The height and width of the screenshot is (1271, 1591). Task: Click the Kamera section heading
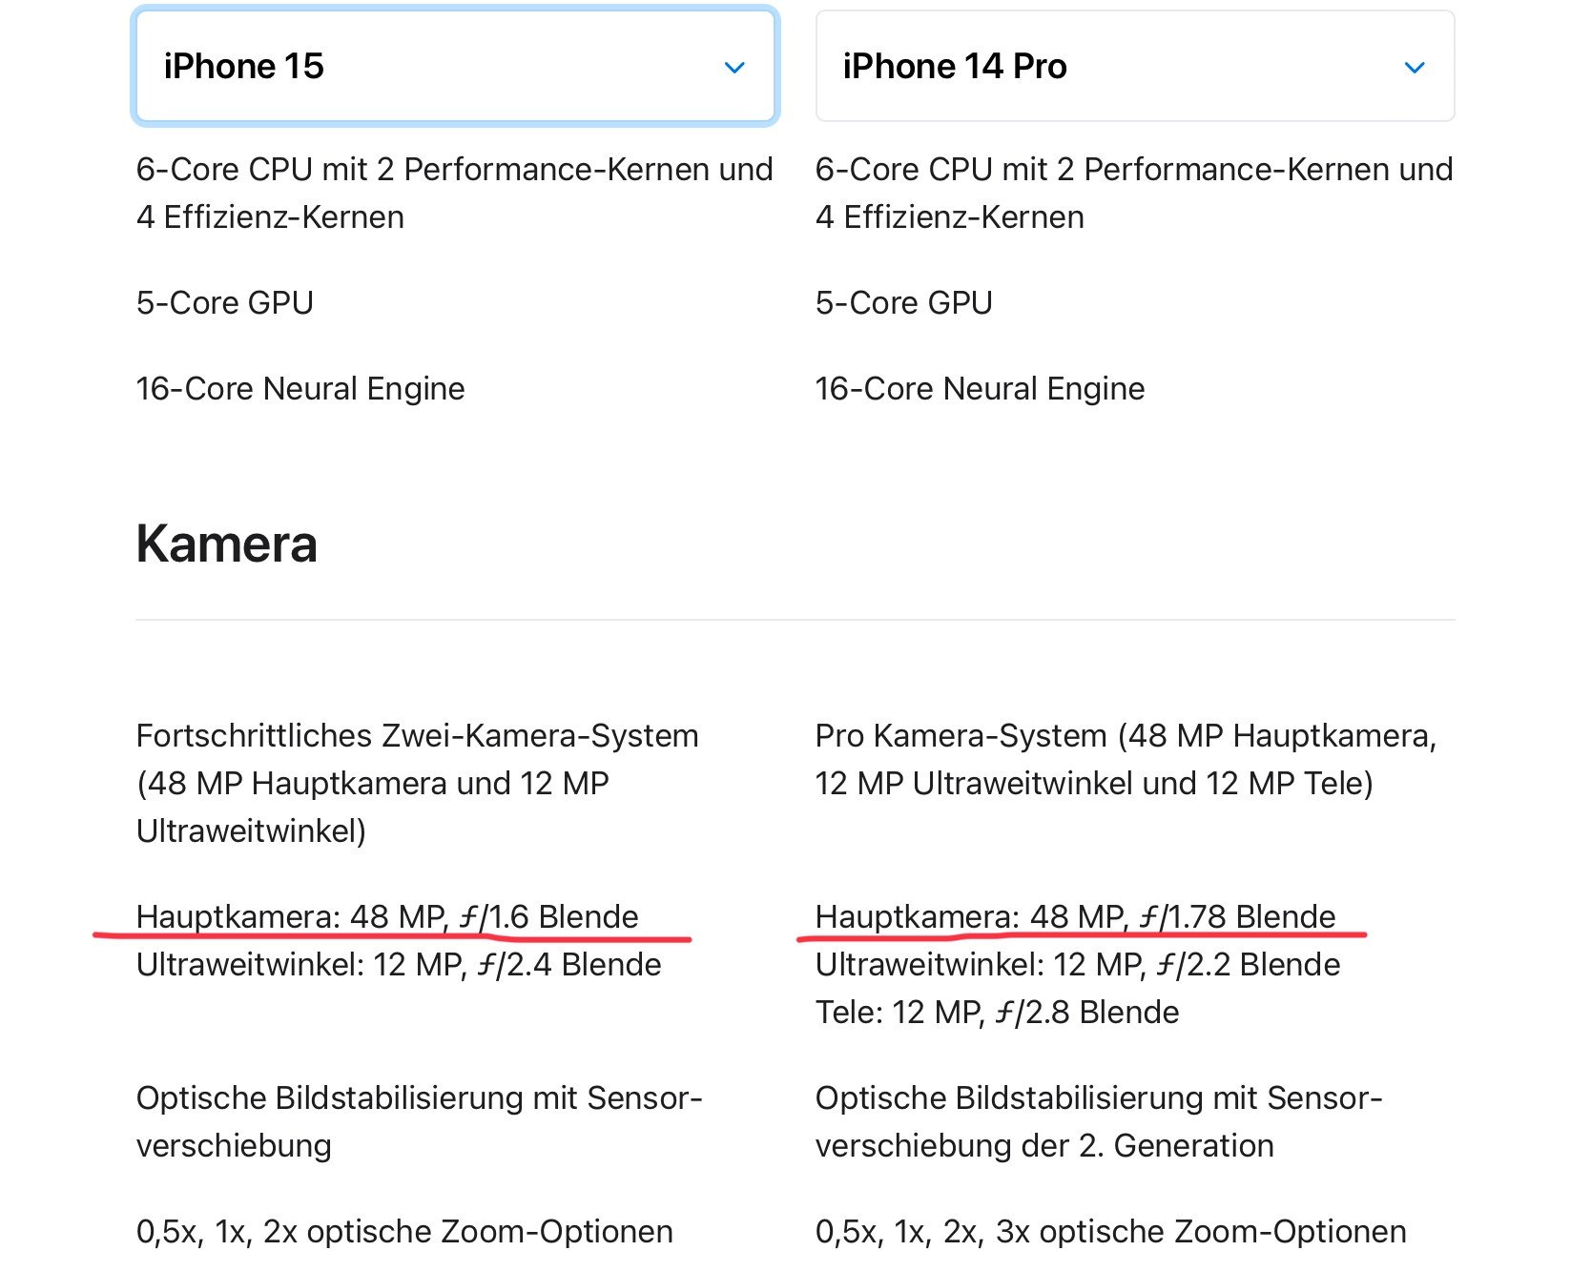point(227,544)
